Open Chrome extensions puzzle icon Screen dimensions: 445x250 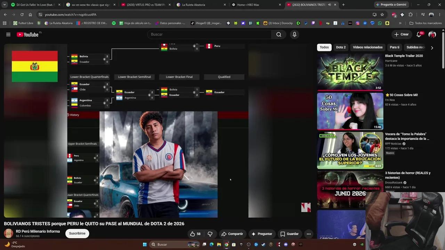click(x=410, y=15)
